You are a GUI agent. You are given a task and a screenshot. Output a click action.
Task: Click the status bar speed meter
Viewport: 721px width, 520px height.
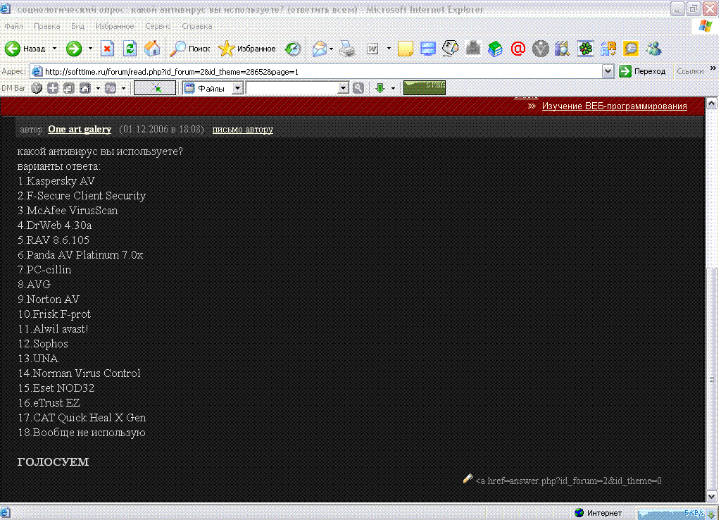pos(671,513)
